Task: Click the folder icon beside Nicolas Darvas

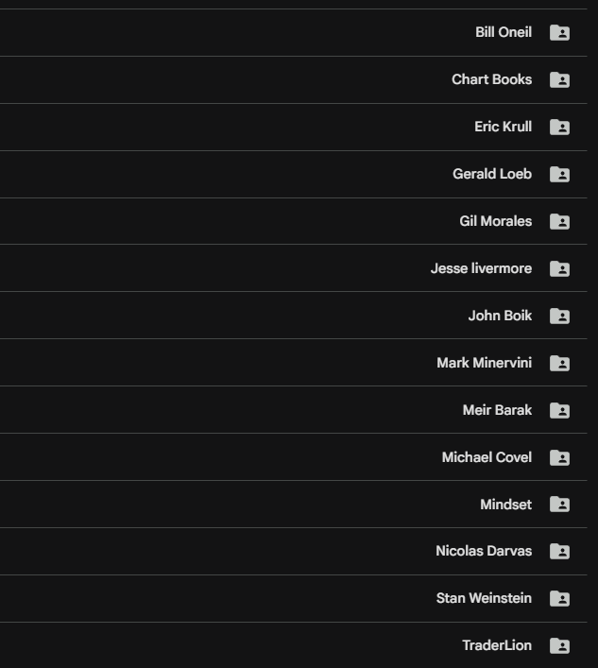Action: [x=559, y=551]
